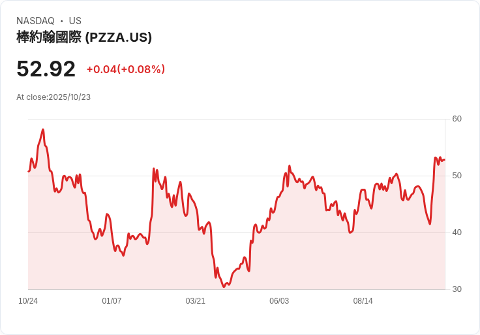Select the 06/03 date on x-axis

point(279,301)
